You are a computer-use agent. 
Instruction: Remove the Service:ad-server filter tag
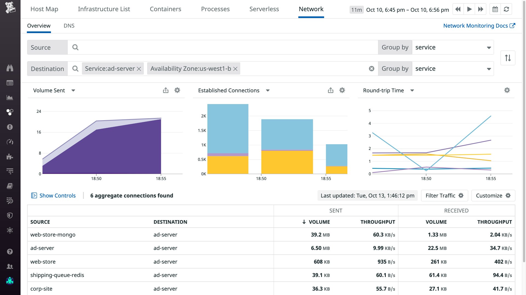tap(139, 69)
